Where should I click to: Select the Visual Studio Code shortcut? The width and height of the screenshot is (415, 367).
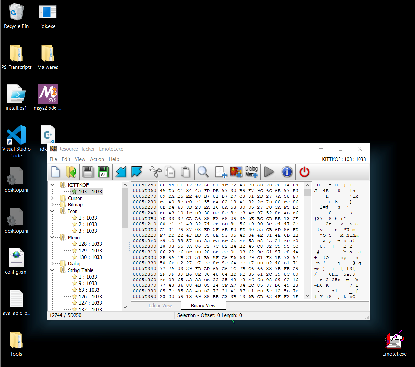pyautogui.click(x=16, y=142)
